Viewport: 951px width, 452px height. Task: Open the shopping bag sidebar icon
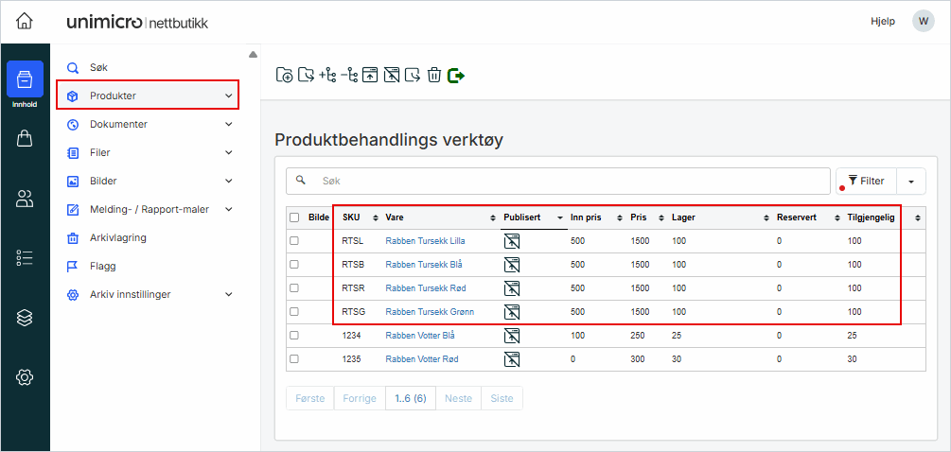coord(25,139)
